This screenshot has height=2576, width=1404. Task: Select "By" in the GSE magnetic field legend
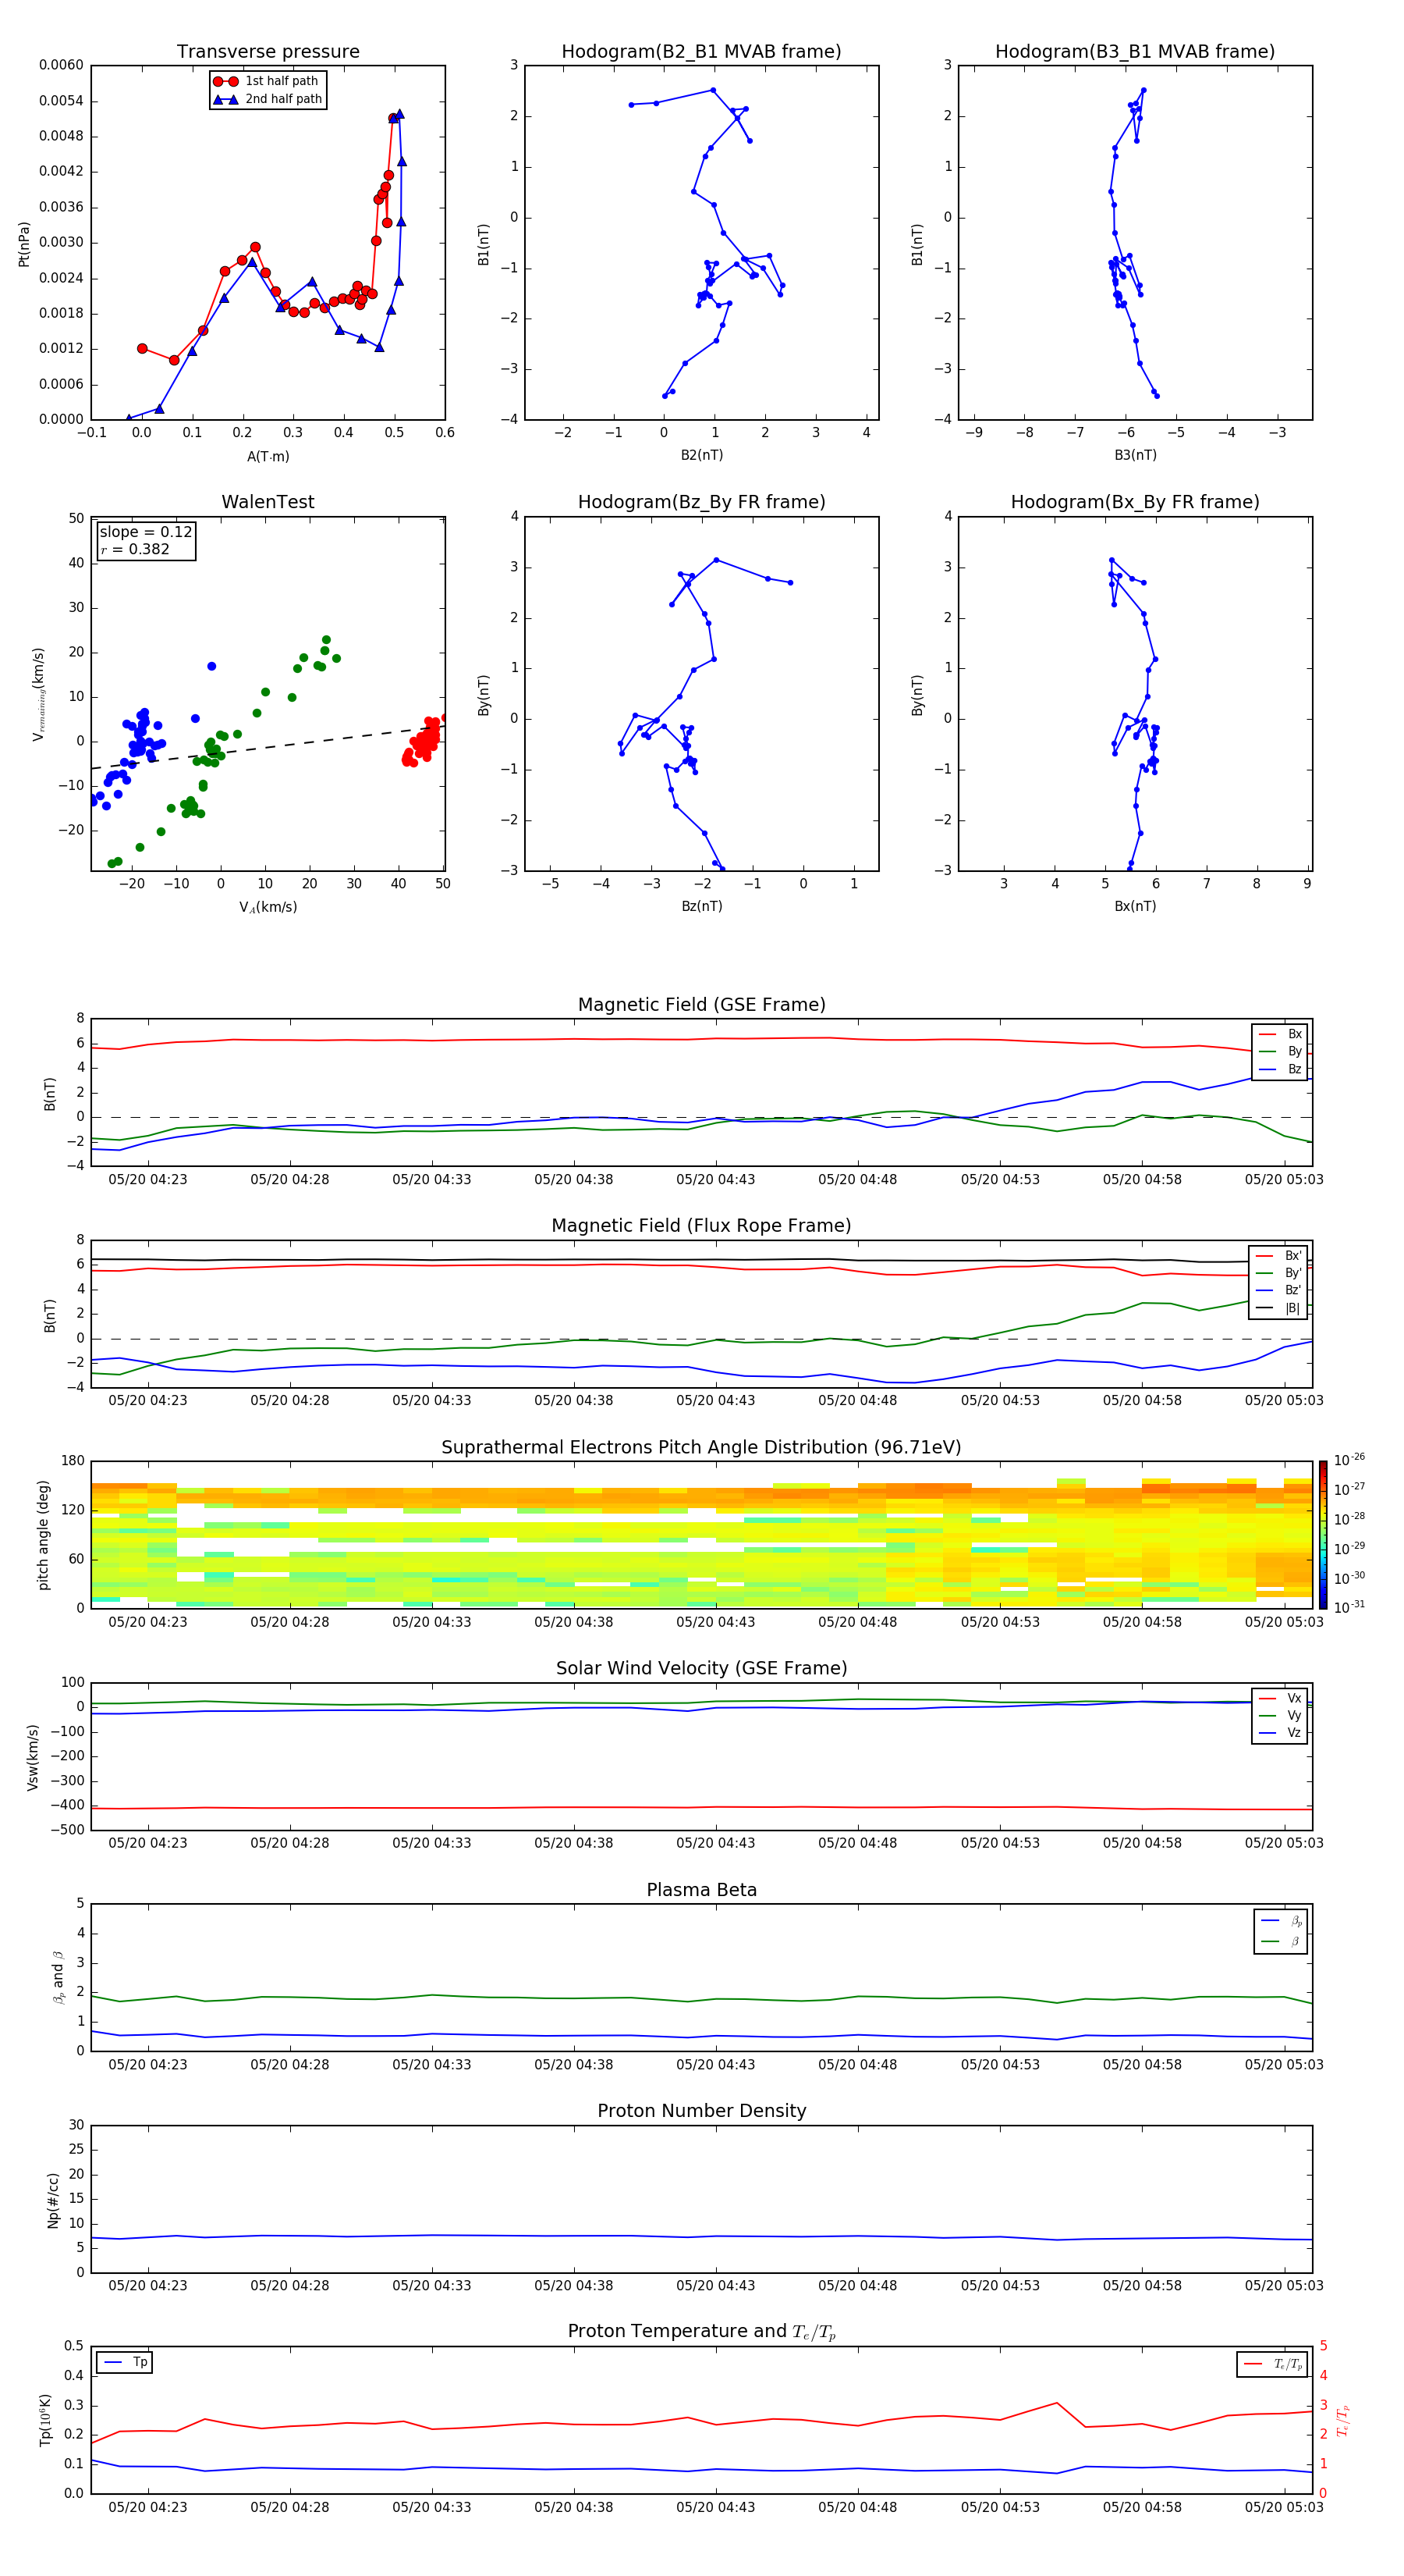[1280, 1051]
